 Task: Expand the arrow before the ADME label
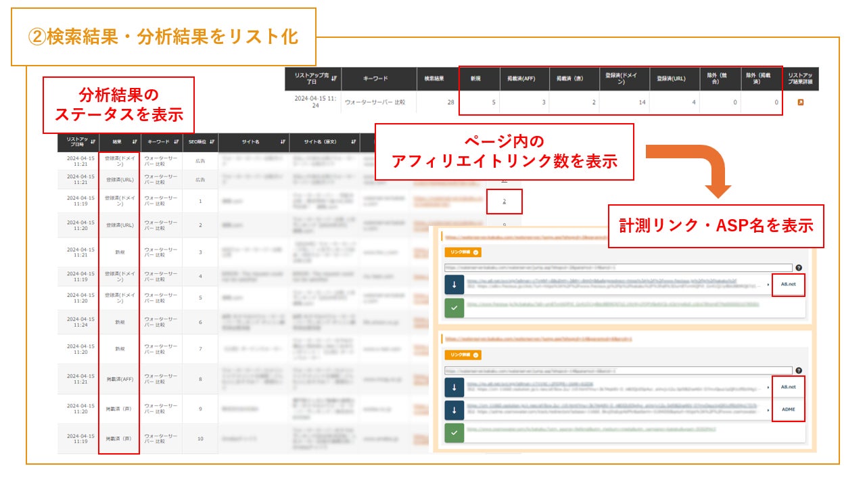tap(768, 410)
